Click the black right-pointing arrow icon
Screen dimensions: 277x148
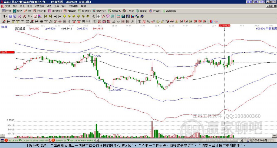(60, 16)
